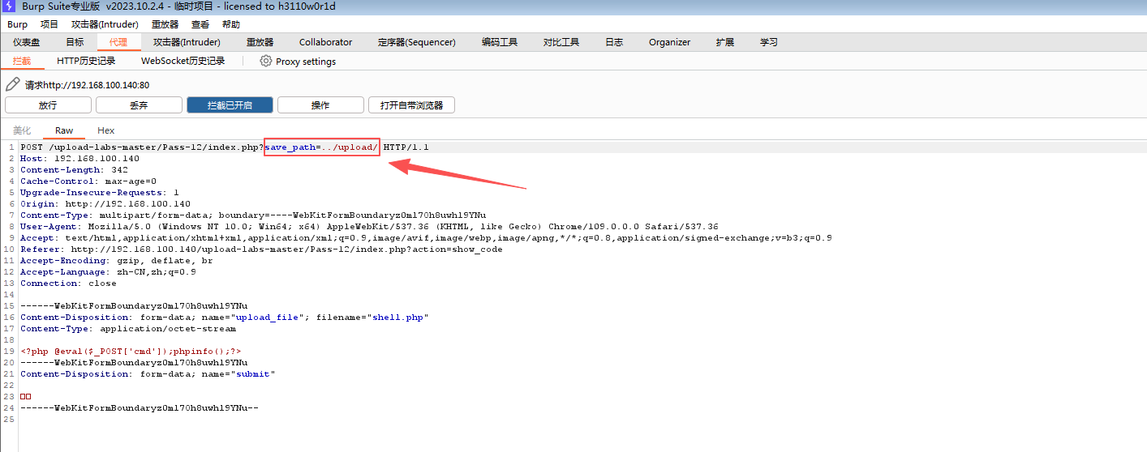Open the WebSocket历史记录 sub-tab
The height and width of the screenshot is (452, 1147).
tap(183, 61)
